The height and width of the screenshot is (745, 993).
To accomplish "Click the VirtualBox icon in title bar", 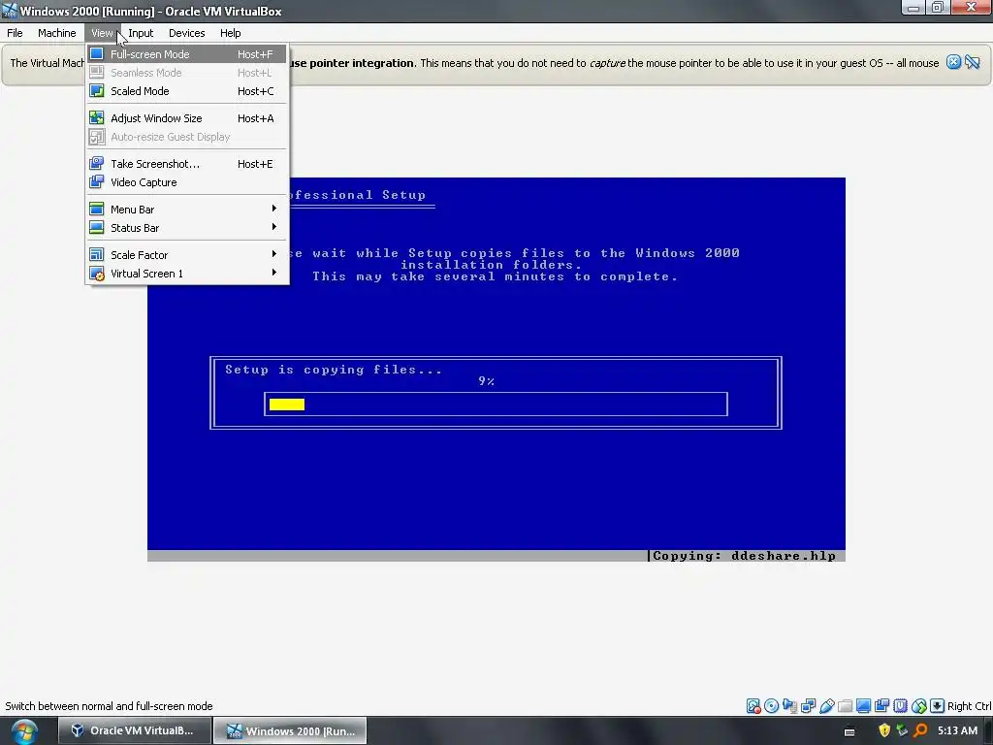I will [x=10, y=11].
